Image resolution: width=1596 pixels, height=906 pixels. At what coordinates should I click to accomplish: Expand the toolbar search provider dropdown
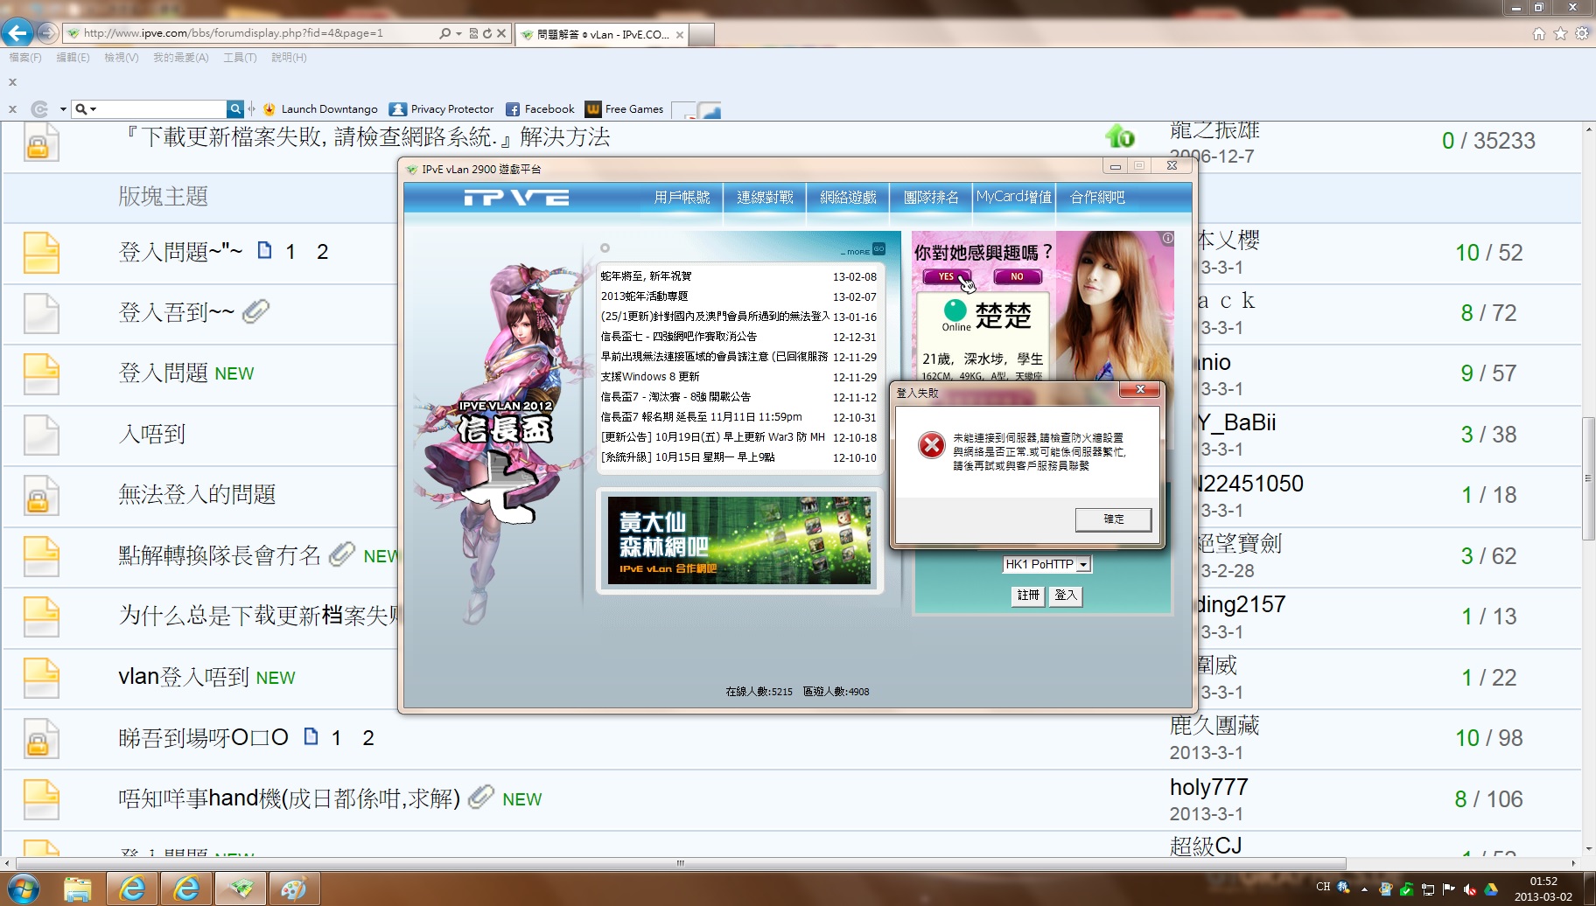click(x=93, y=109)
